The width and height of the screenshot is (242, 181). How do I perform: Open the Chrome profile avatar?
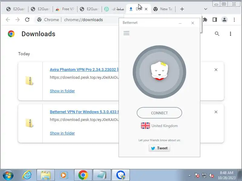pyautogui.click(x=224, y=20)
